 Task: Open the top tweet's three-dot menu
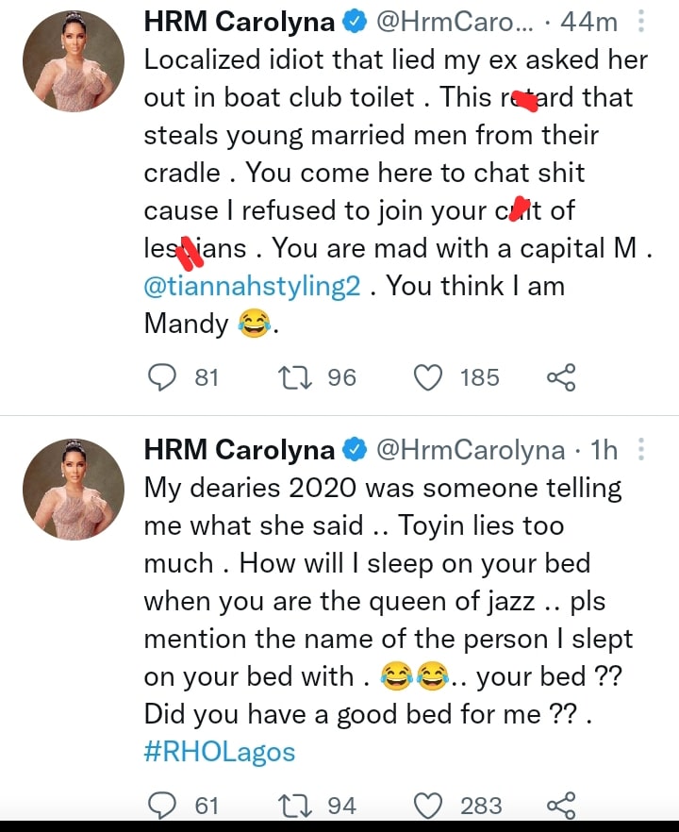641,22
